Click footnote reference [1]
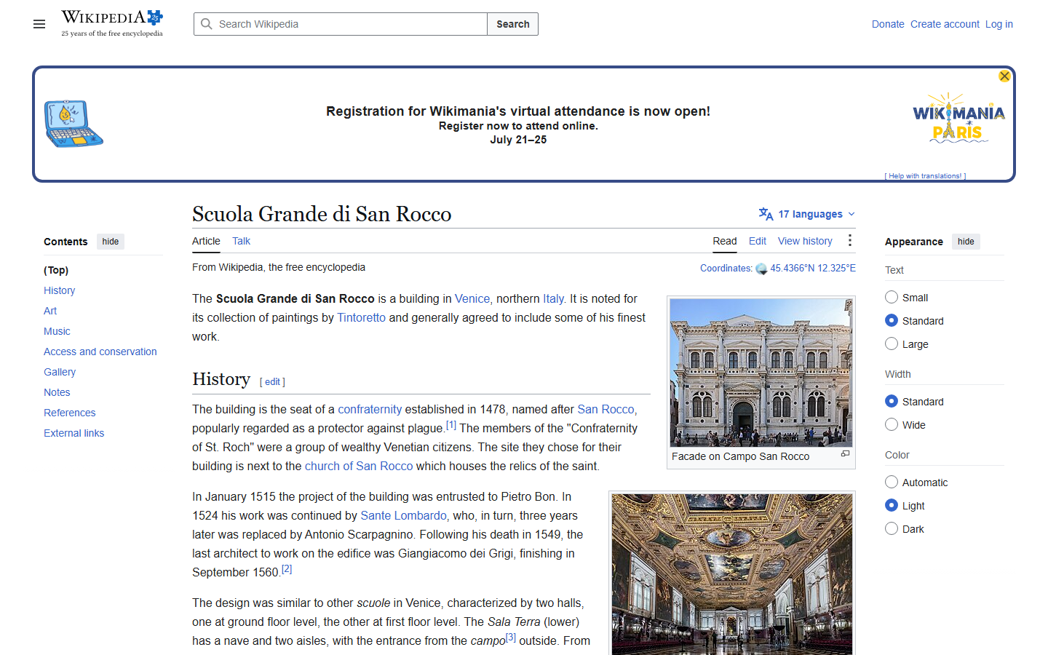 451,425
